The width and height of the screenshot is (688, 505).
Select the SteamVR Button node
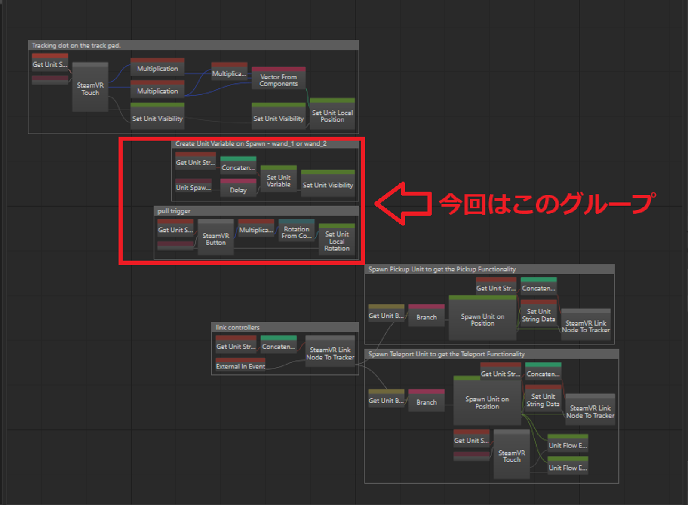tap(216, 237)
